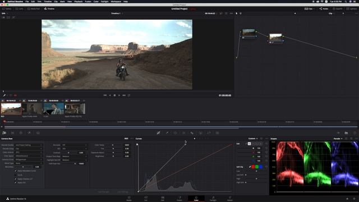Open the Sizing palette icon
359x202 pixels.
(209, 133)
